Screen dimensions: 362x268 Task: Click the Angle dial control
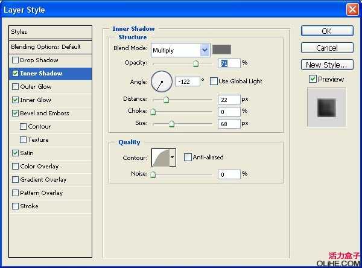pos(162,81)
